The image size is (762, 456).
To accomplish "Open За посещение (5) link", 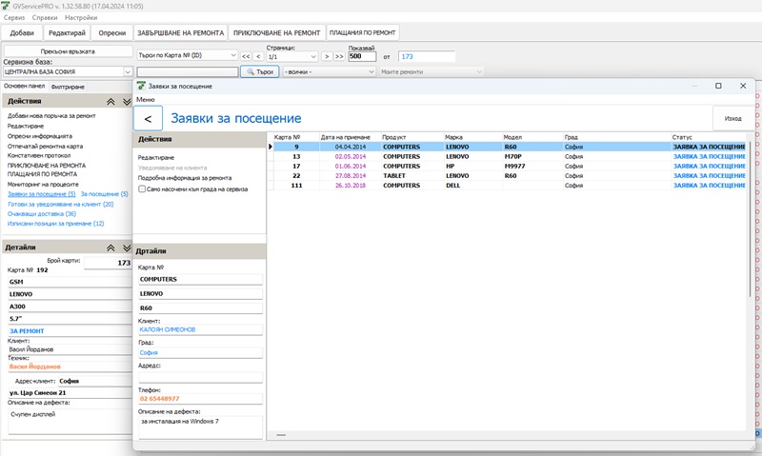I will click(105, 194).
